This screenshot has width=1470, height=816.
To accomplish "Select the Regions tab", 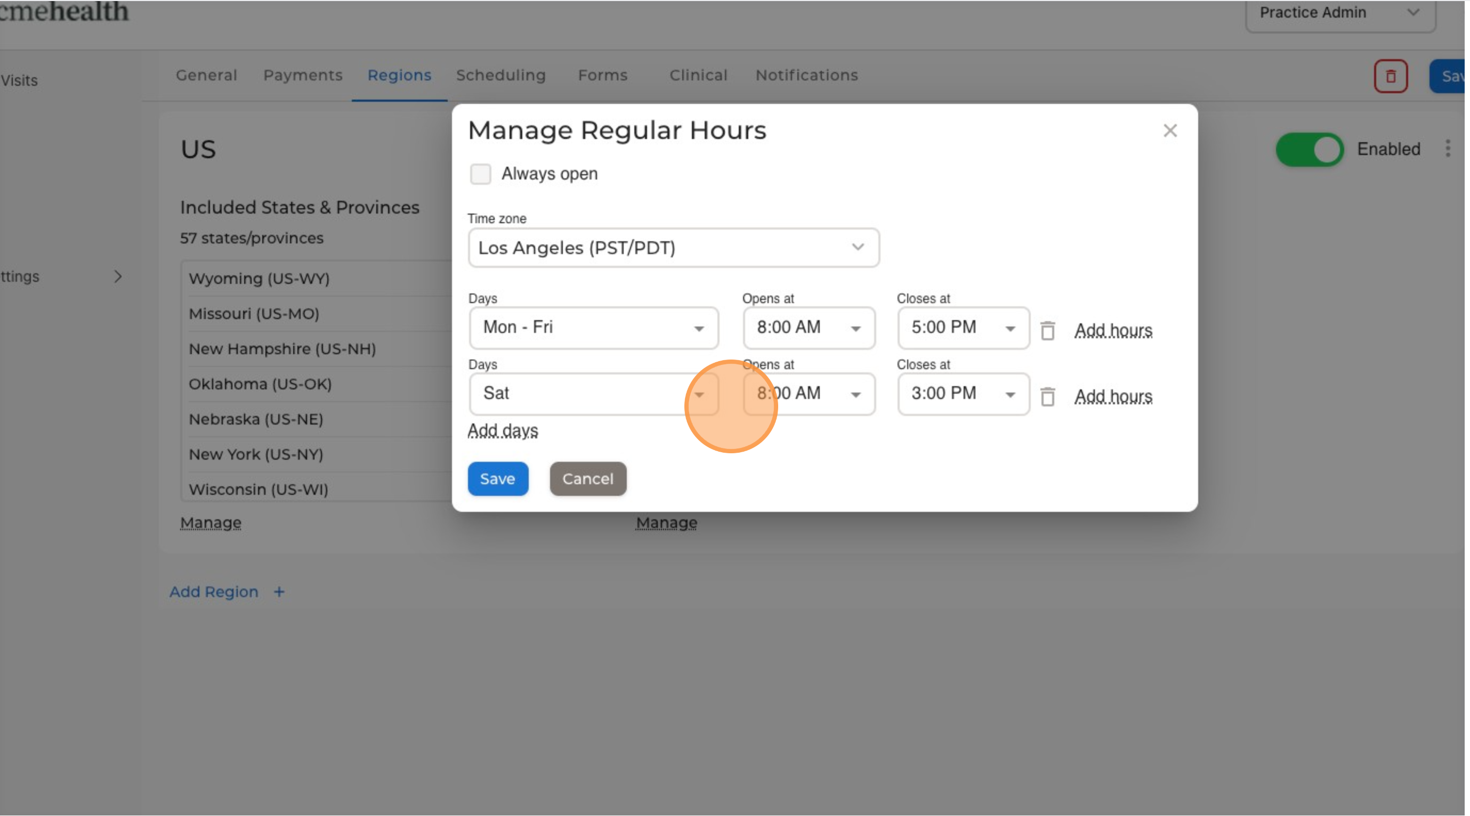I will tap(399, 75).
